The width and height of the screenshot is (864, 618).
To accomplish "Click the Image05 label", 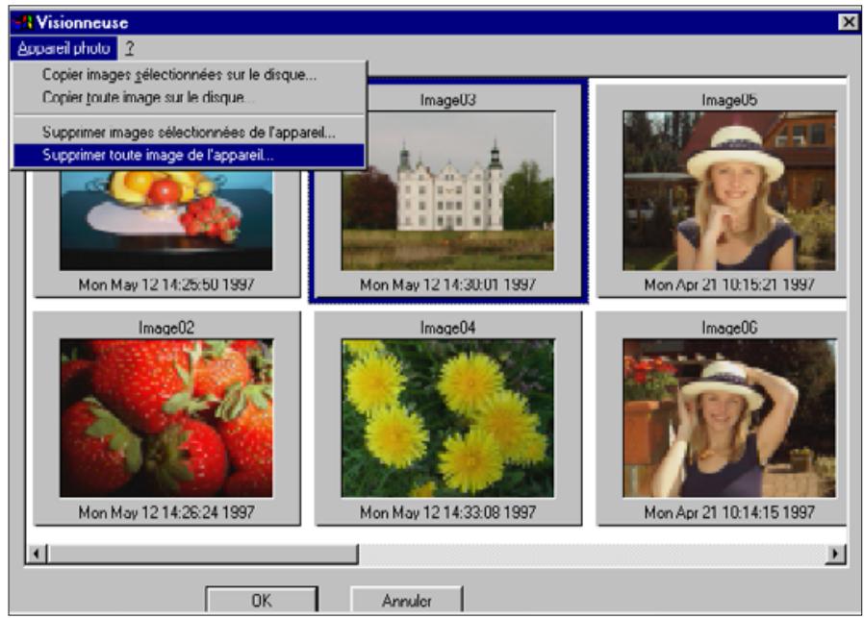I will (x=729, y=100).
